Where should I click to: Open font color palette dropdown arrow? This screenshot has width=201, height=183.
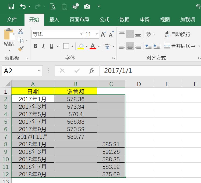click(99, 46)
